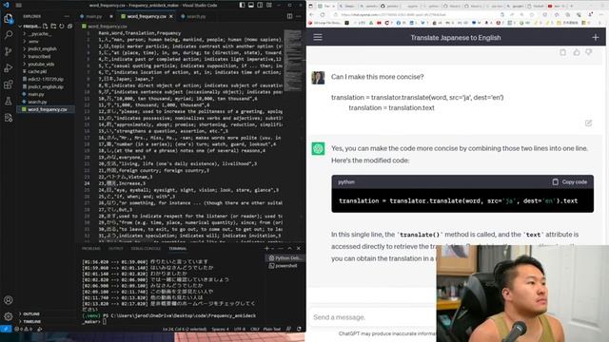Open cache.pkl in the Explorer
Viewport: 609px width, 342px height.
pyautogui.click(x=37, y=71)
